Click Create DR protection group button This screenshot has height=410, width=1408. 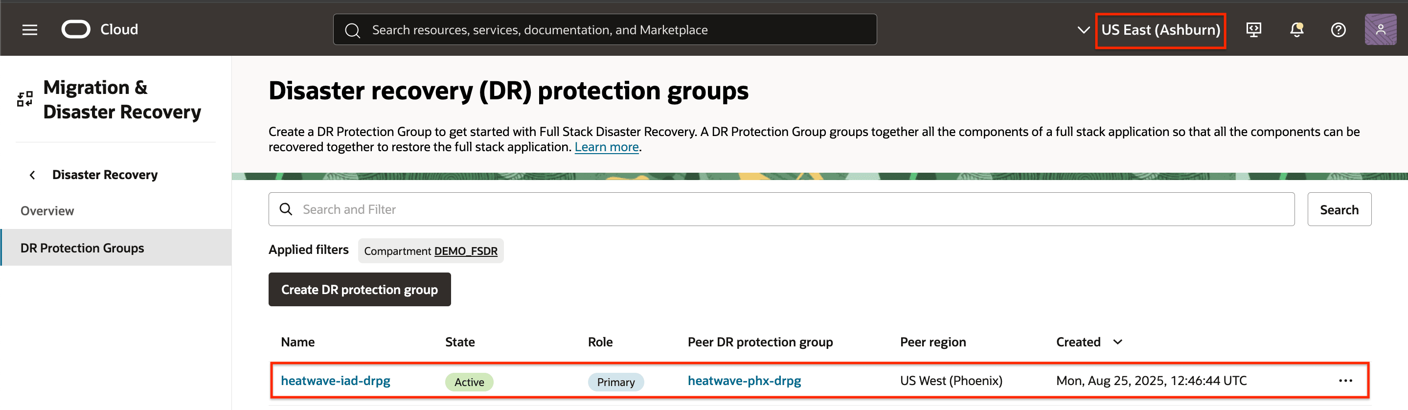pos(360,289)
